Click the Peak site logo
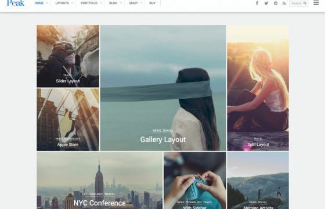325x209 pixels. point(16,3)
